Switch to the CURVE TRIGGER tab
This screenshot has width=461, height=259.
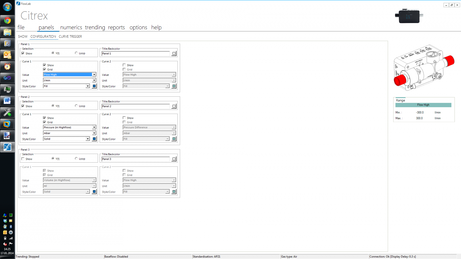pyautogui.click(x=70, y=36)
